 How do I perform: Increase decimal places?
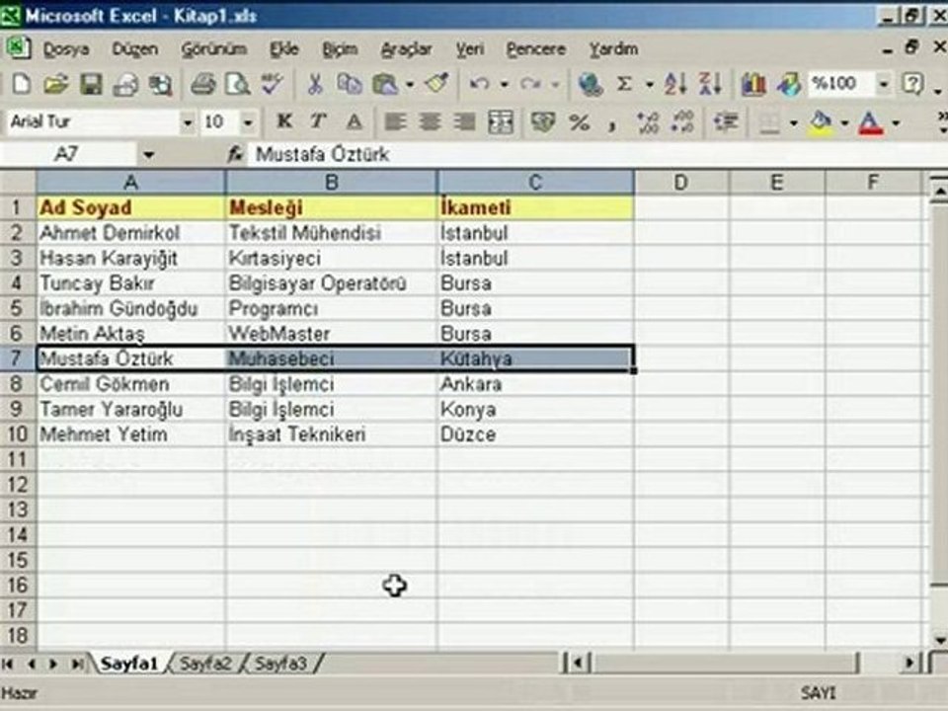[x=648, y=122]
